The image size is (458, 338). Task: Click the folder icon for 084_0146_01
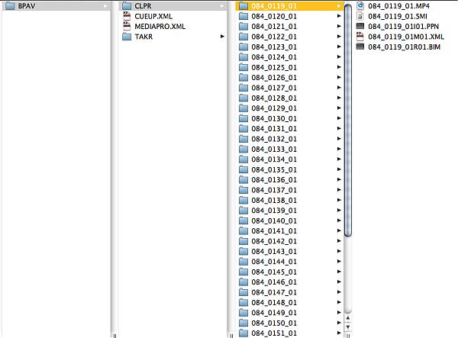(244, 282)
